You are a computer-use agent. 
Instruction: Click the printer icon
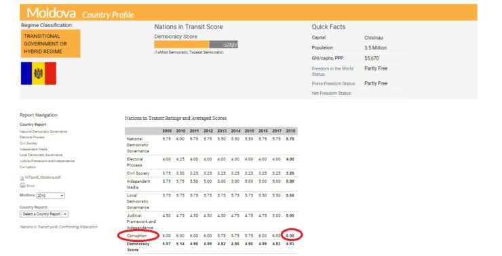pyautogui.click(x=22, y=186)
